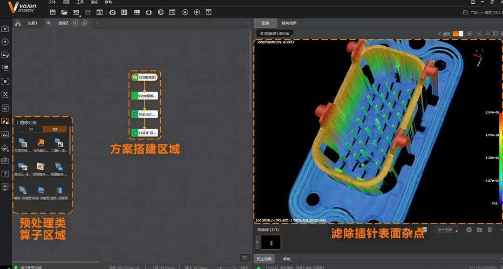Expand the 运行全部 run dropdown
Screen dimensions: 503x269
click(x=447, y=230)
